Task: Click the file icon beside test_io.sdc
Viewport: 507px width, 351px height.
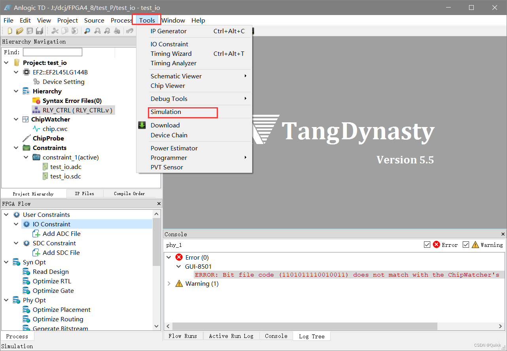Action: 45,176
